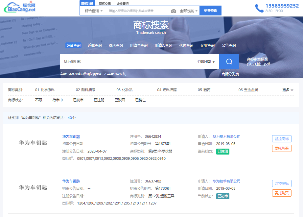
Task: Open the 商标分类表 link
Action: 230,74
